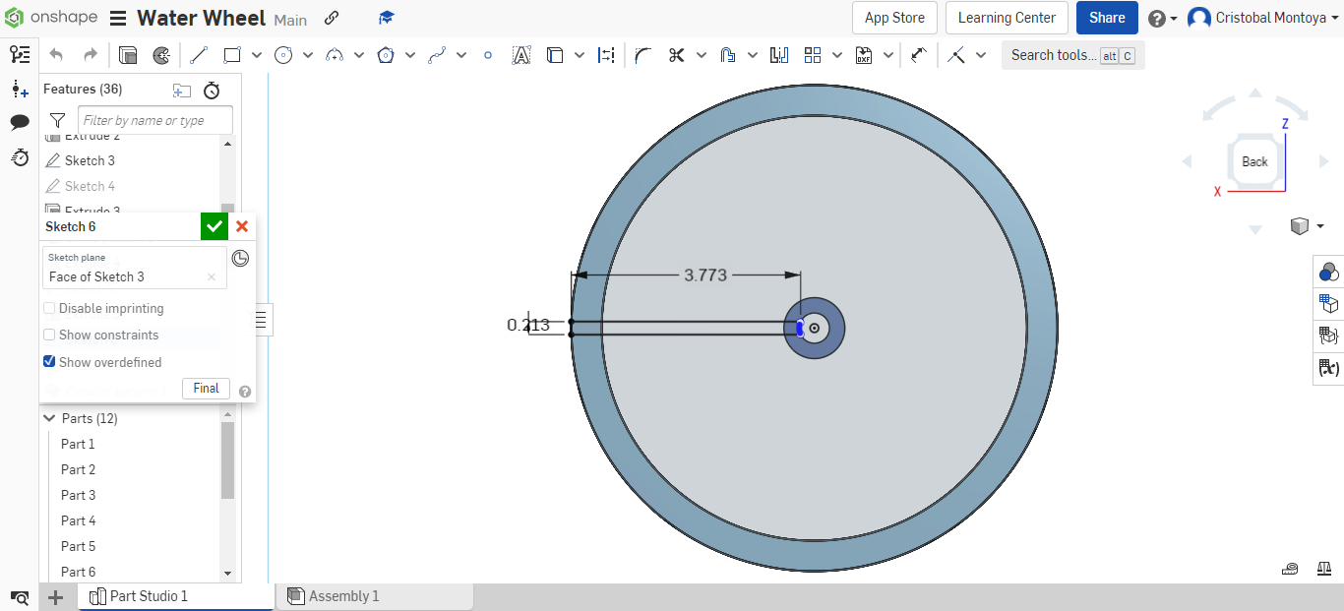1344x611 pixels.
Task: Open Trim tool options dropdown
Action: point(702,55)
